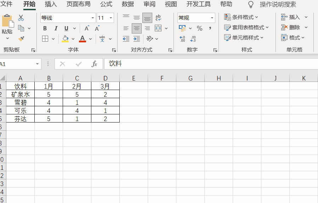This screenshot has height=203, width=318.
Task: Click Merge and Center icon
Action: coord(158,28)
